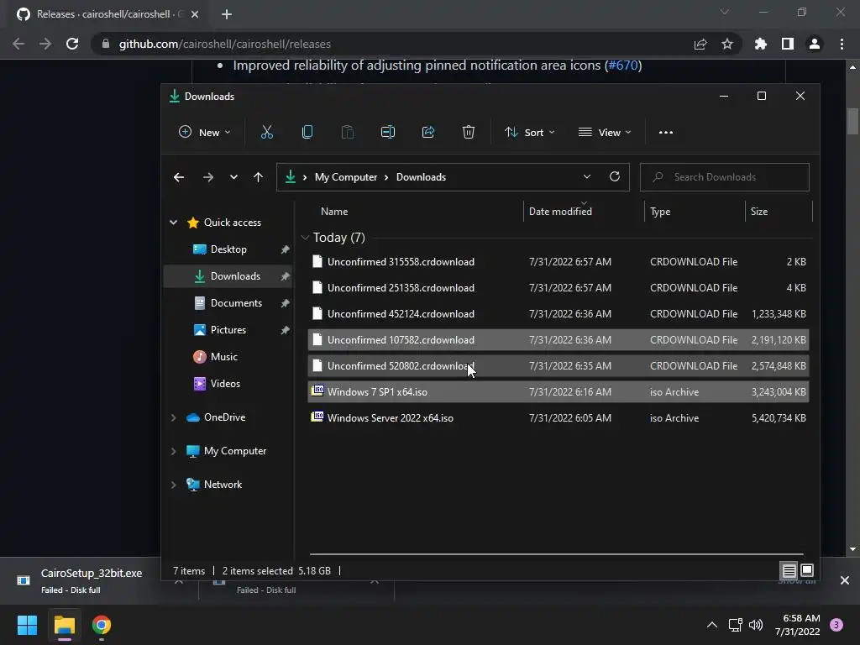860x645 pixels.
Task: Select Unconfirmed 452124.crdownload file
Action: pyautogui.click(x=558, y=314)
